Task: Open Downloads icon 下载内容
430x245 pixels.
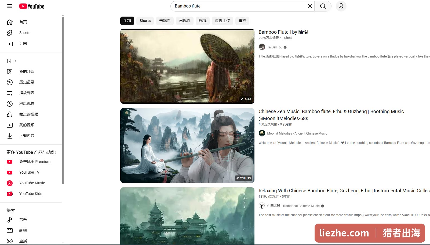Action: pyautogui.click(x=10, y=136)
